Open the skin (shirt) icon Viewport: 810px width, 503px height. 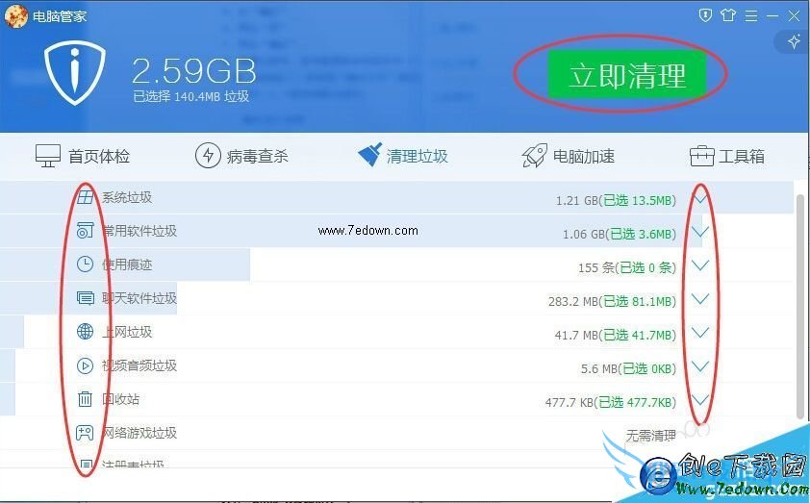click(728, 15)
